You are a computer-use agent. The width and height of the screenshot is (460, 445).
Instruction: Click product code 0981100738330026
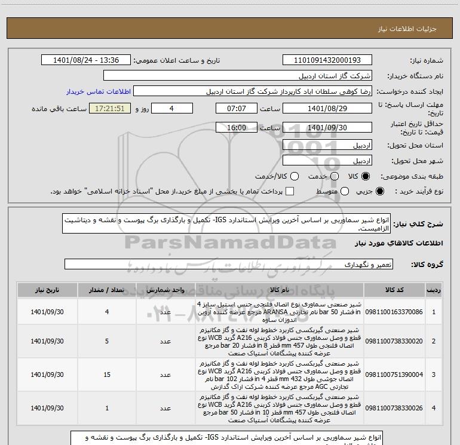tap(394, 408)
